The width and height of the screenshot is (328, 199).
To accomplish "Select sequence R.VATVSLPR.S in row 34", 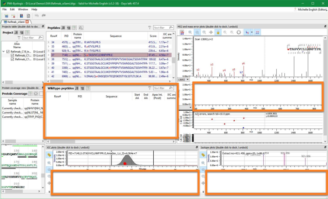I will 92,42.
